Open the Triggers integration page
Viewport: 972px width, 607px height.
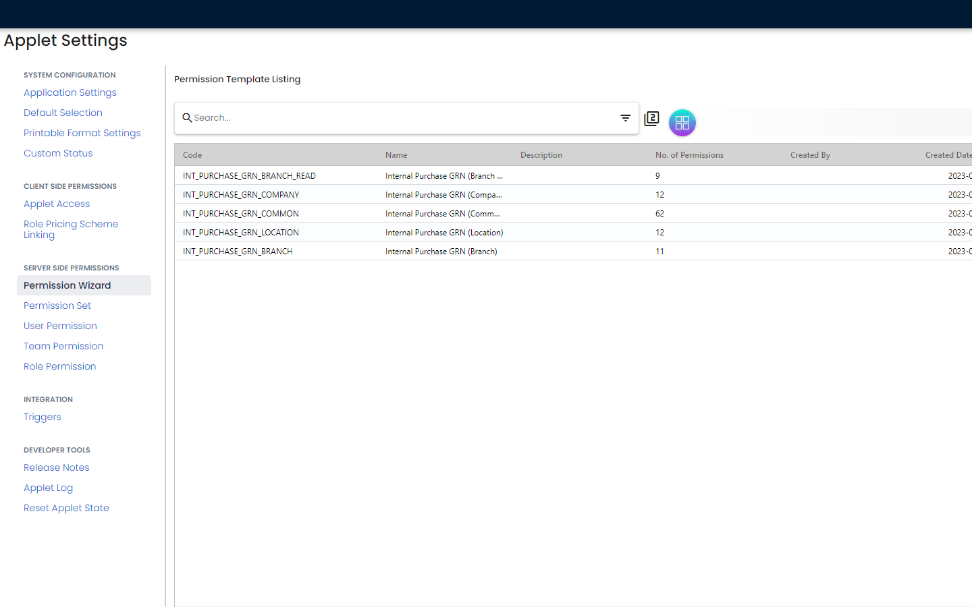point(43,417)
